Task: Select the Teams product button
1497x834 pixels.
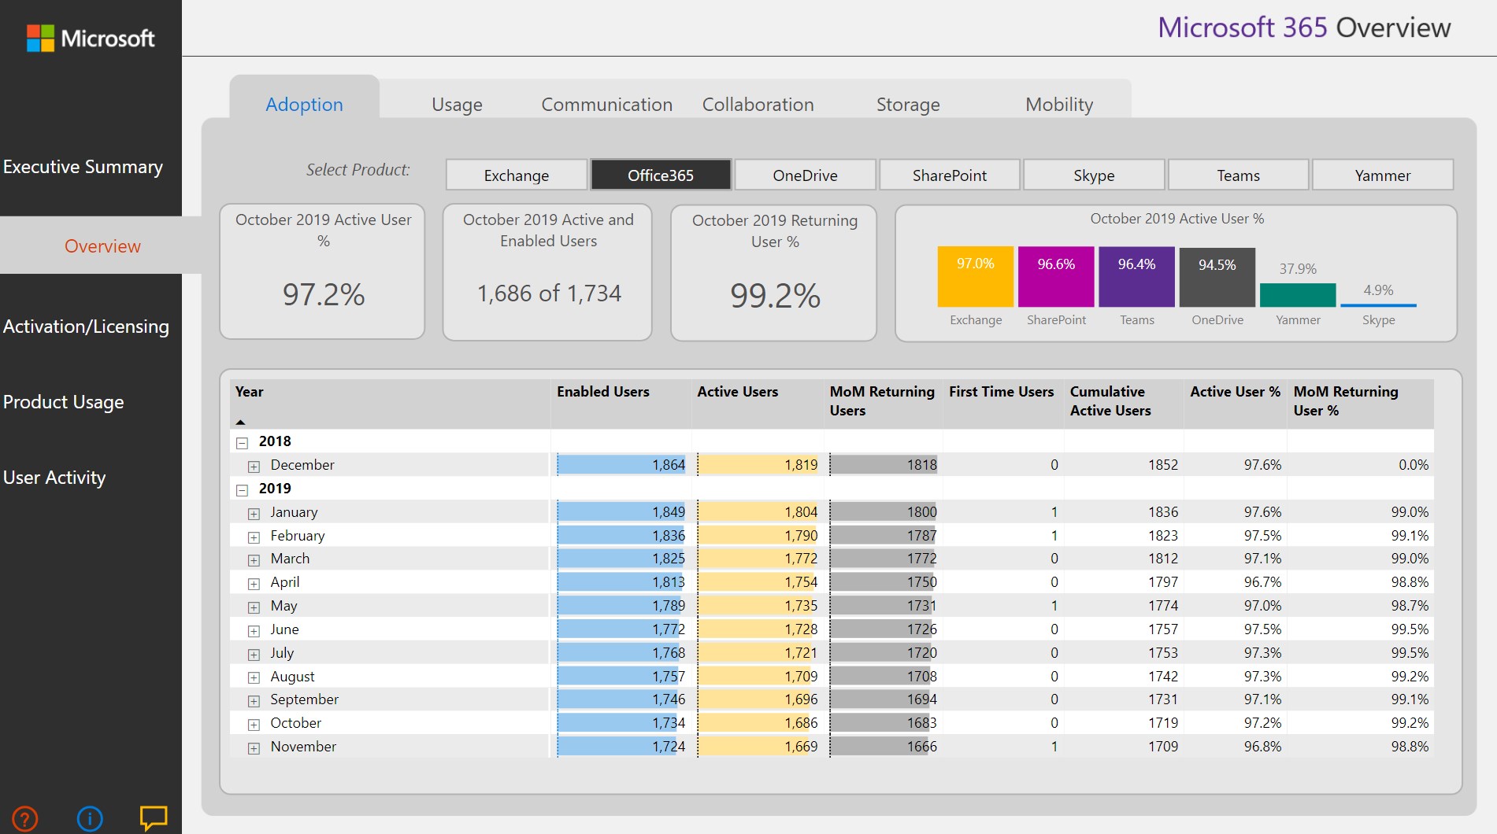Action: (1238, 175)
